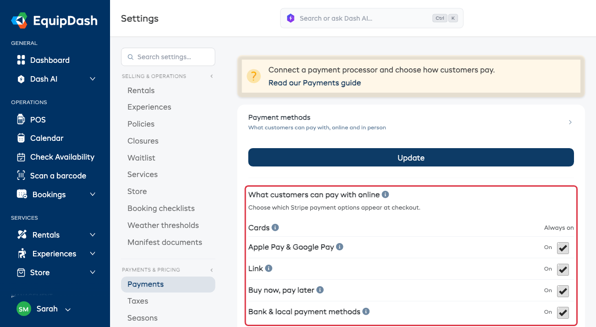
Task: Click the POS terminal icon
Action: coord(21,120)
